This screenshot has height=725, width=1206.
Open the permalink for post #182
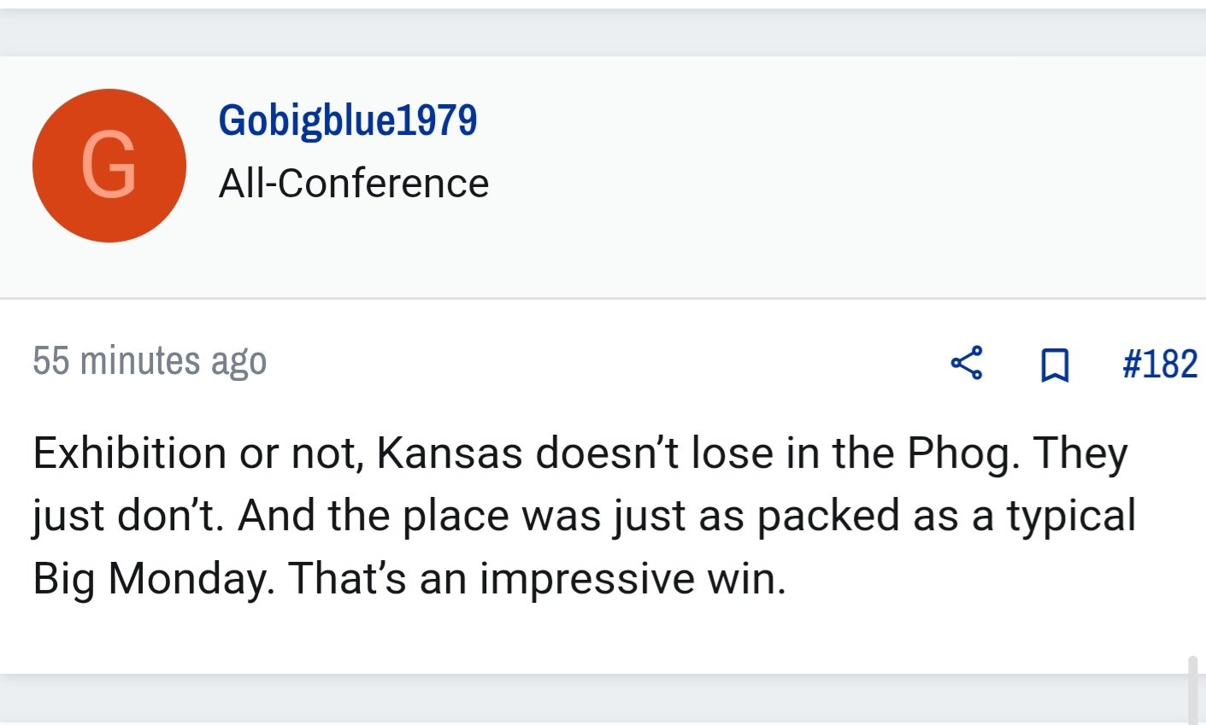(x=1160, y=364)
